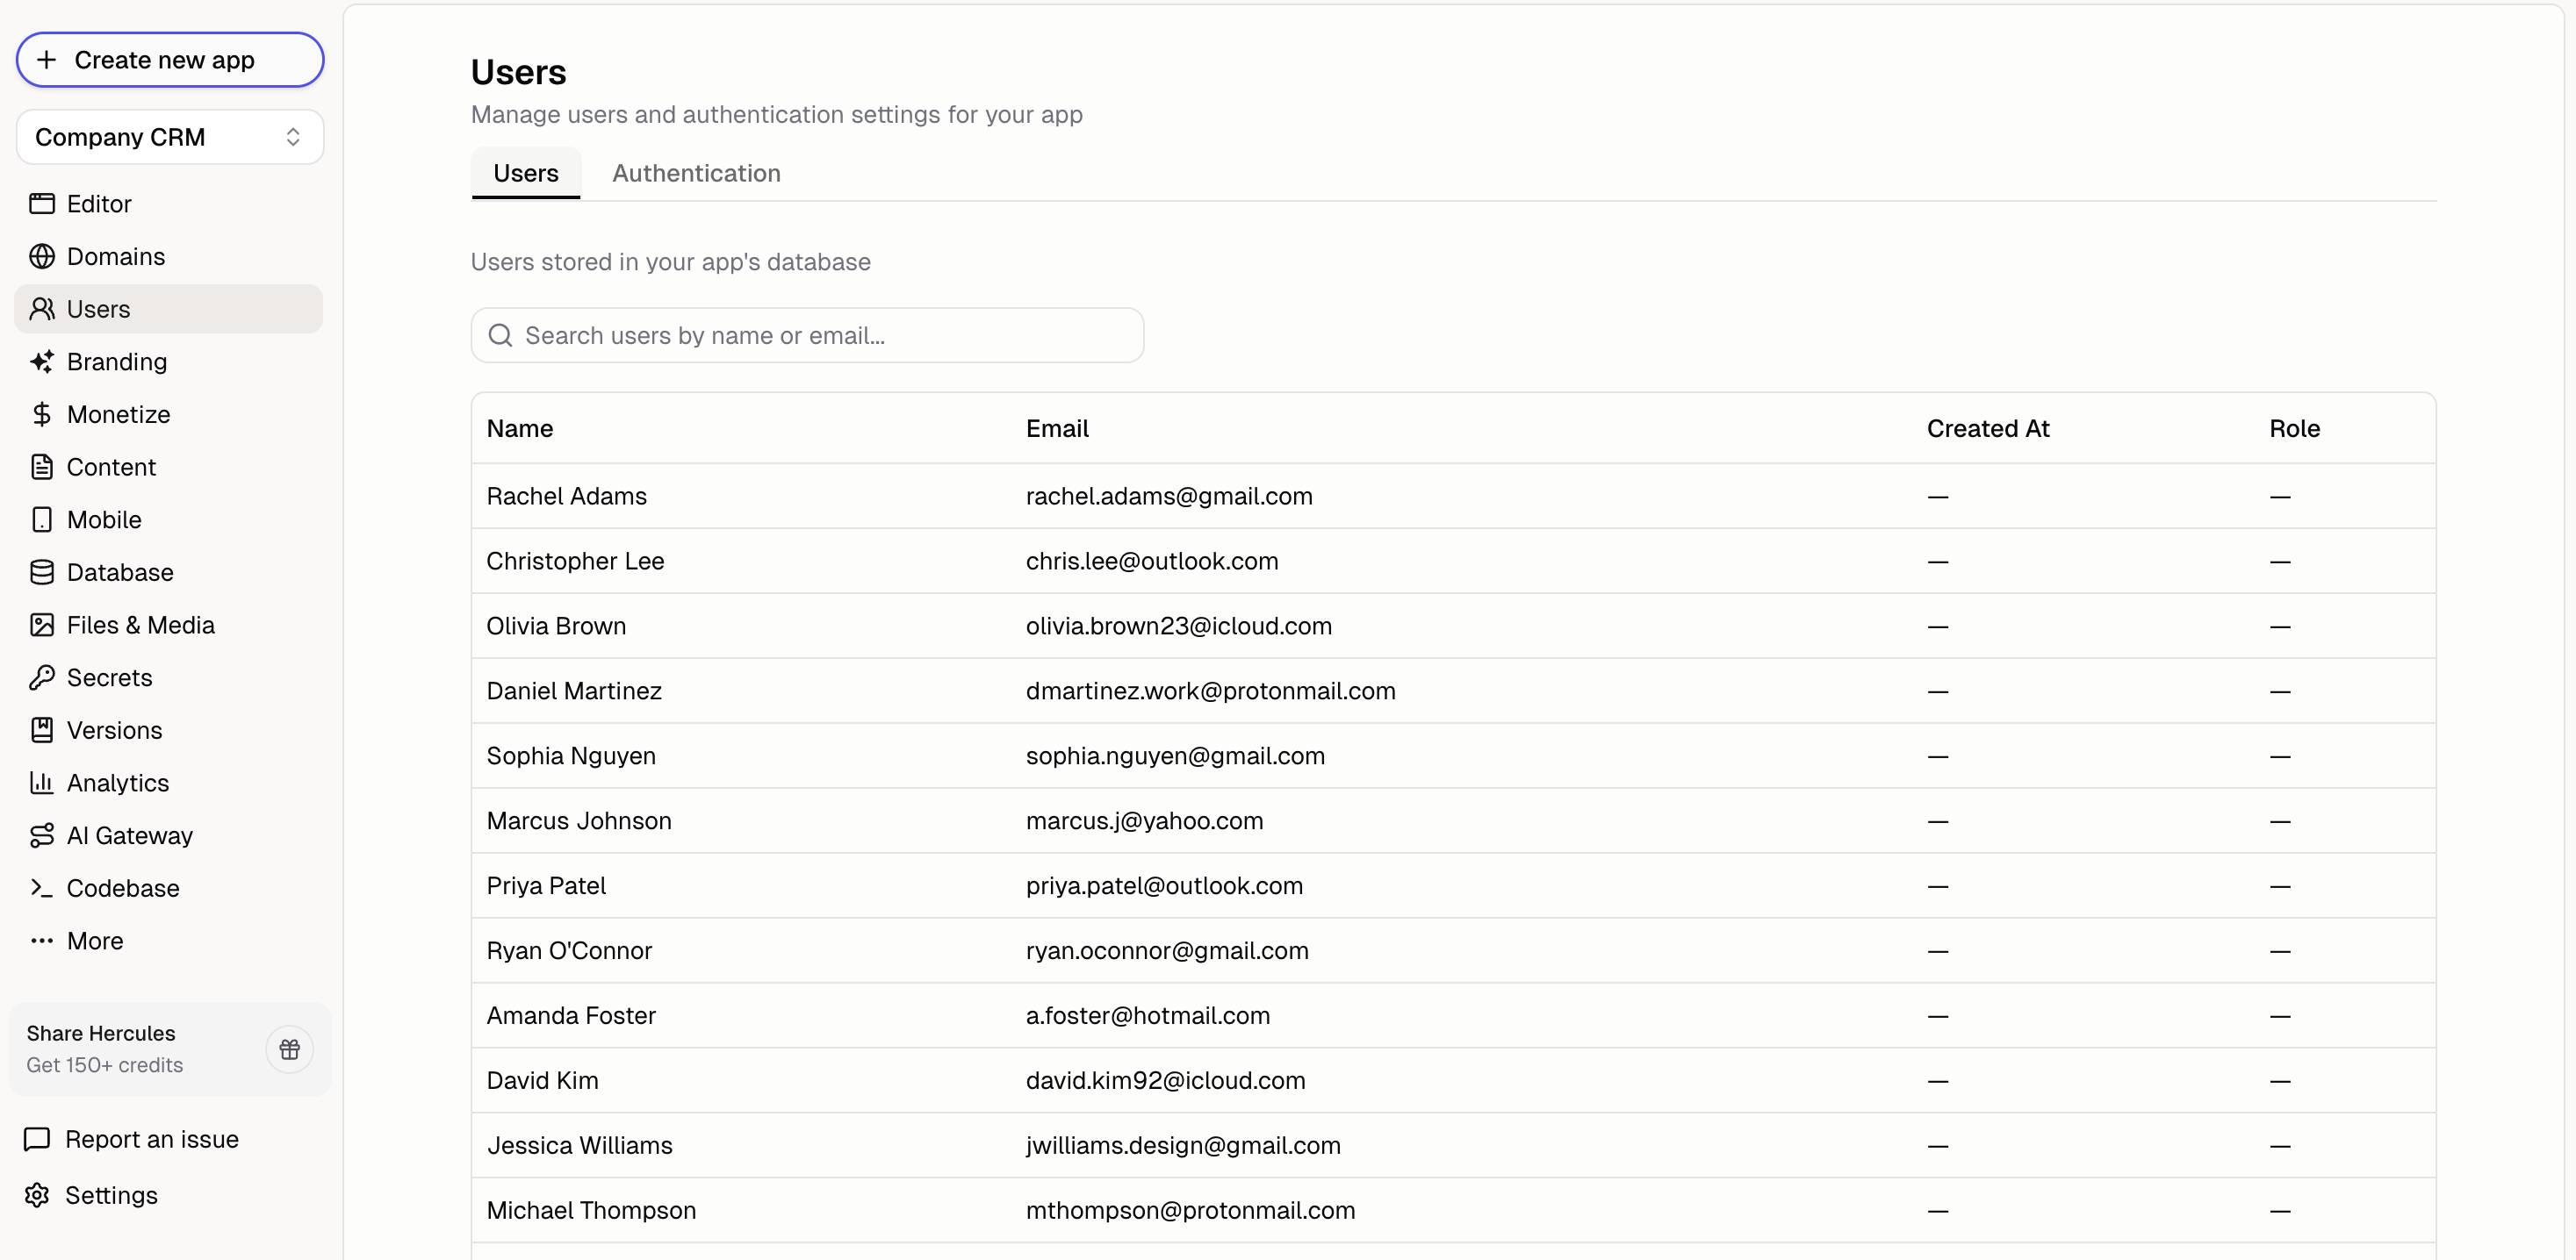Open the Database panel
Image resolution: width=2576 pixels, height=1260 pixels.
[x=119, y=571]
